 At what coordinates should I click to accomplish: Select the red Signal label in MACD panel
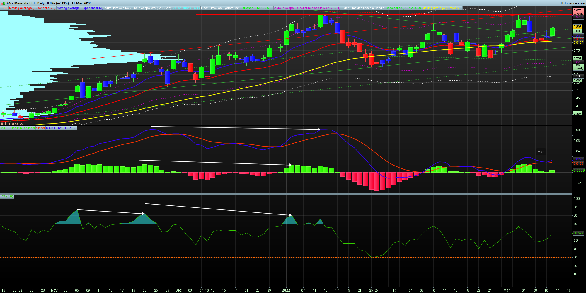coord(40,128)
